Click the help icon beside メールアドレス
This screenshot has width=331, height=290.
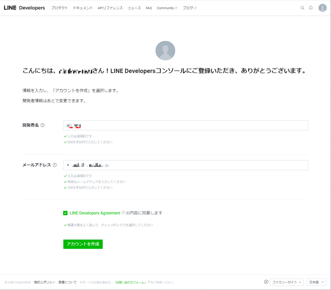point(55,165)
